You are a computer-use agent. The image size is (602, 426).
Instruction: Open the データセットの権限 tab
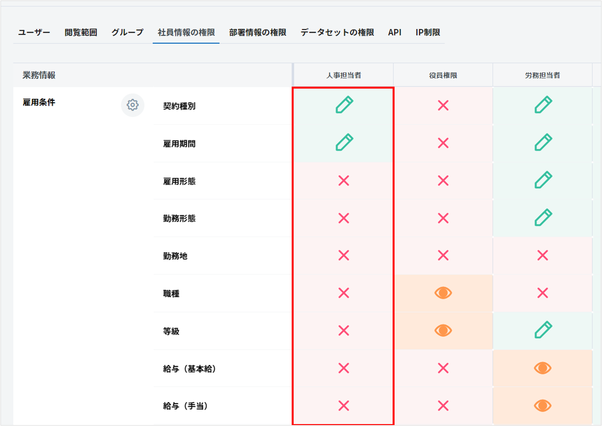[337, 32]
